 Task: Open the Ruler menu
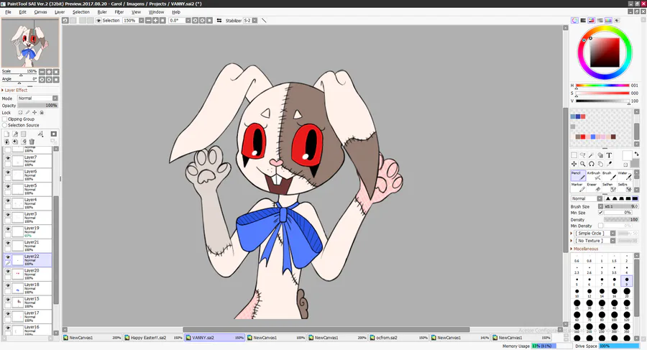click(102, 12)
